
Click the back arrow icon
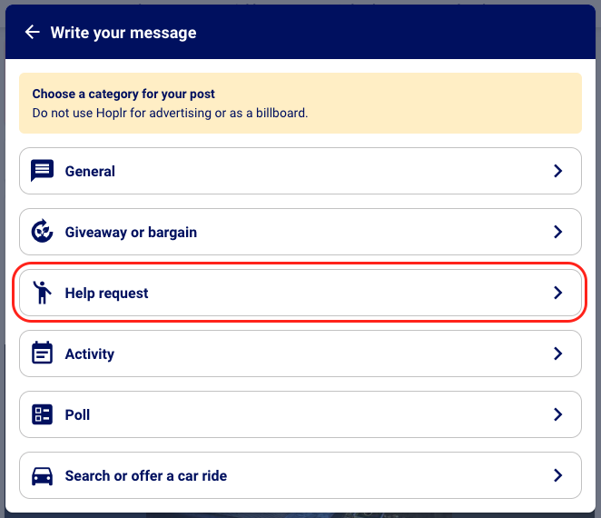click(x=33, y=33)
